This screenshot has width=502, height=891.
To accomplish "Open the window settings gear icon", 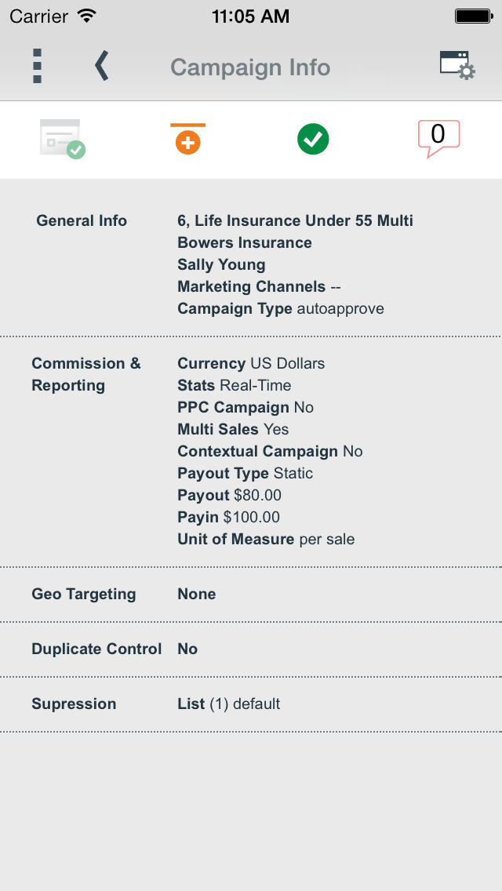I will [x=457, y=66].
